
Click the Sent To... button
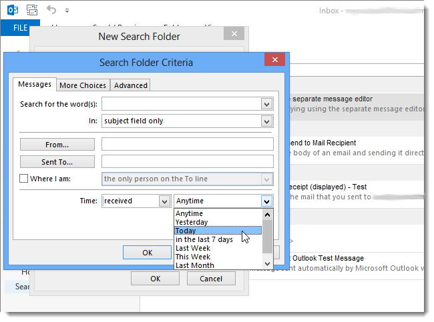pyautogui.click(x=57, y=162)
